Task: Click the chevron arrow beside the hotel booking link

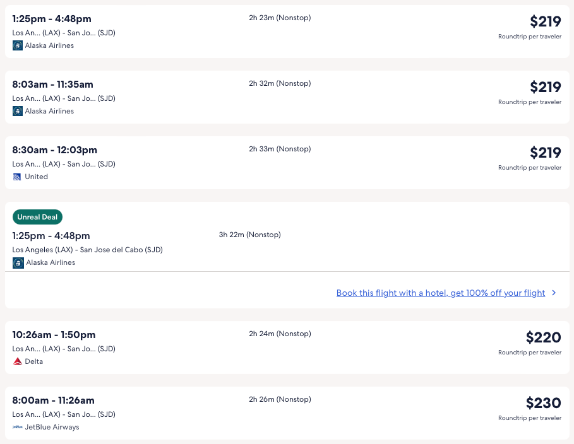Action: click(554, 293)
